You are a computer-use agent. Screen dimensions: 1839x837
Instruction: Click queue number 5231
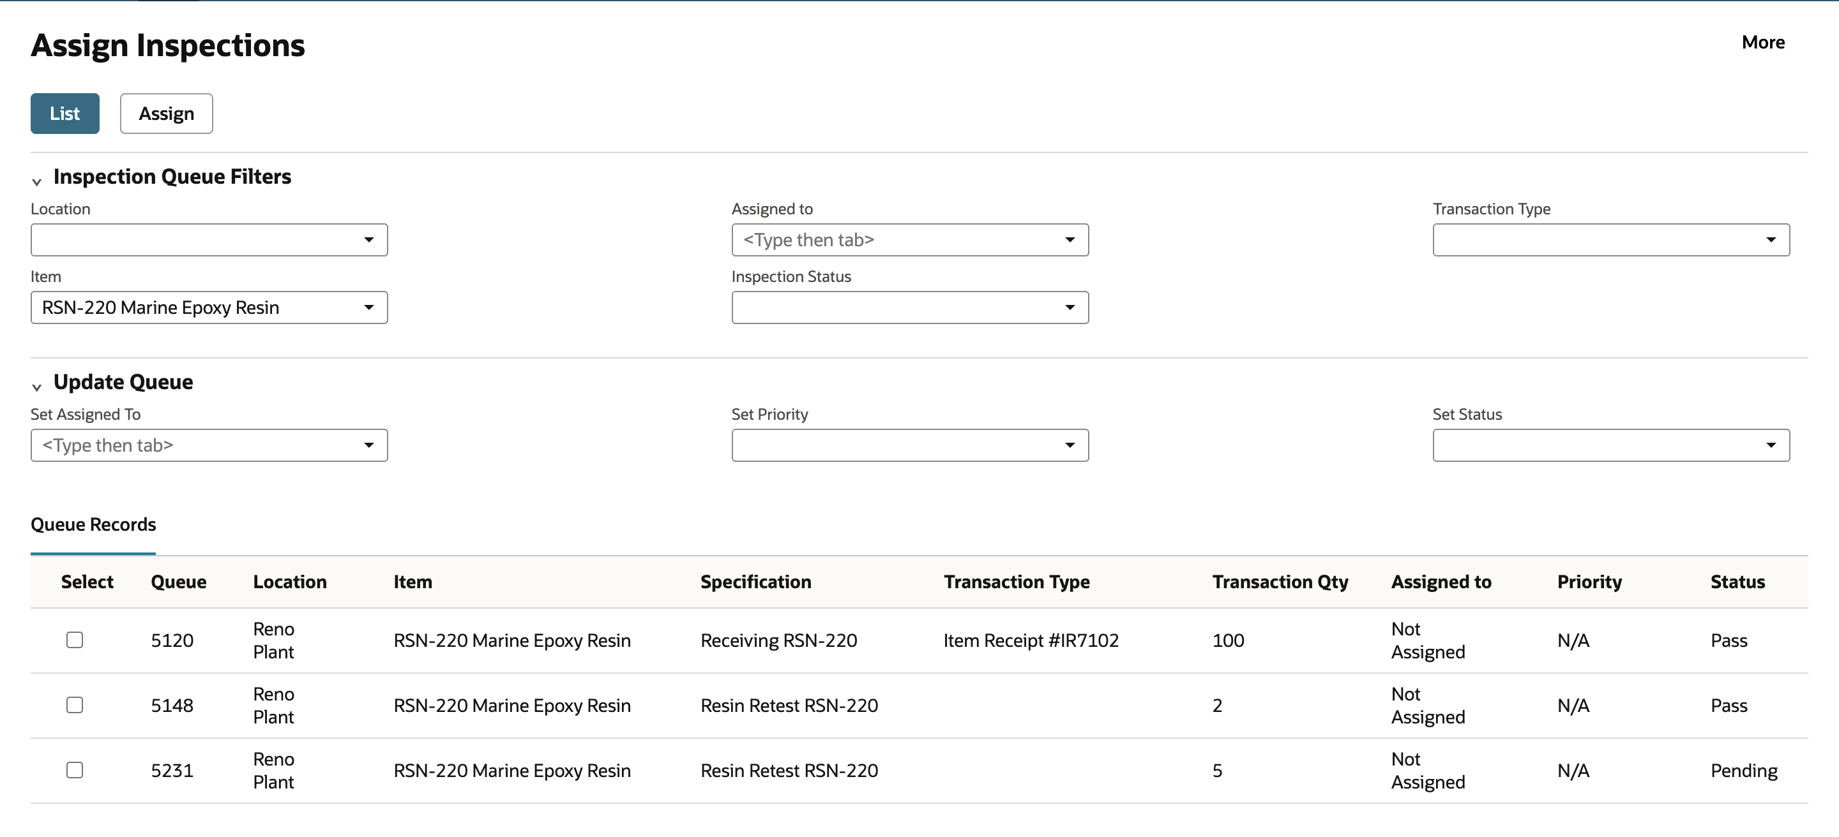pos(172,770)
